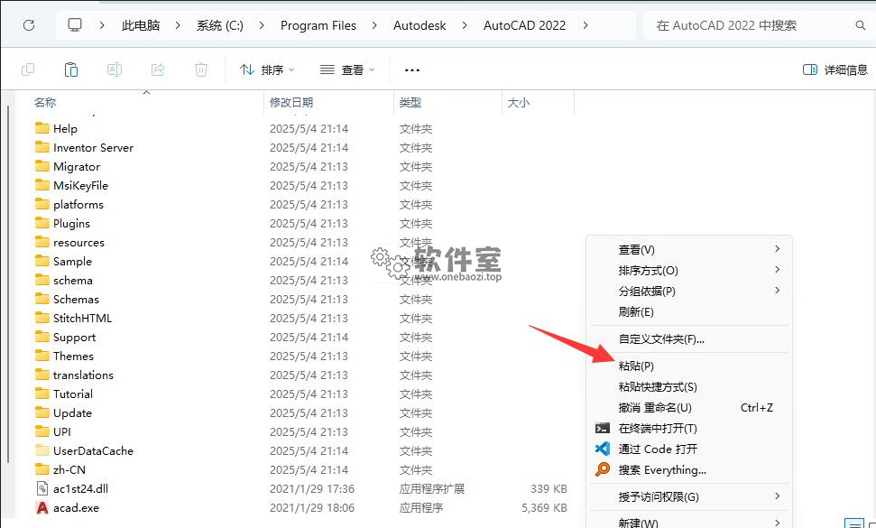Screen dimensions: 876x528
Task: Expand chevron after AutoCAD 2022 in breadcrumb
Action: [585, 25]
